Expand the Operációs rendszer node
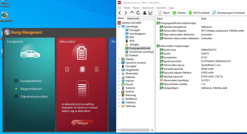247x134 pixels. 119,63
